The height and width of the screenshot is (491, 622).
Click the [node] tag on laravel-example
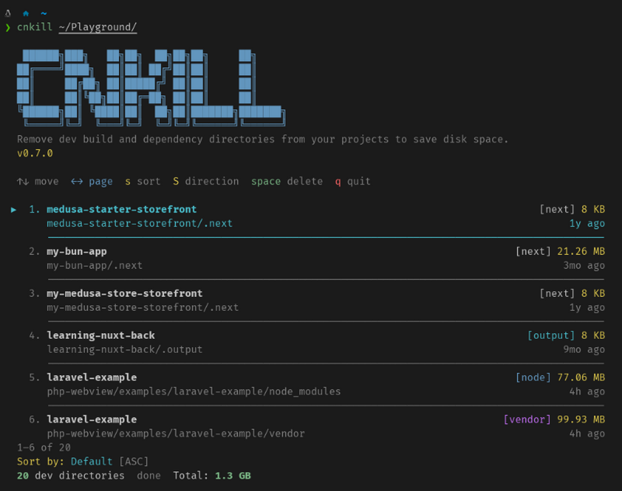coord(533,377)
